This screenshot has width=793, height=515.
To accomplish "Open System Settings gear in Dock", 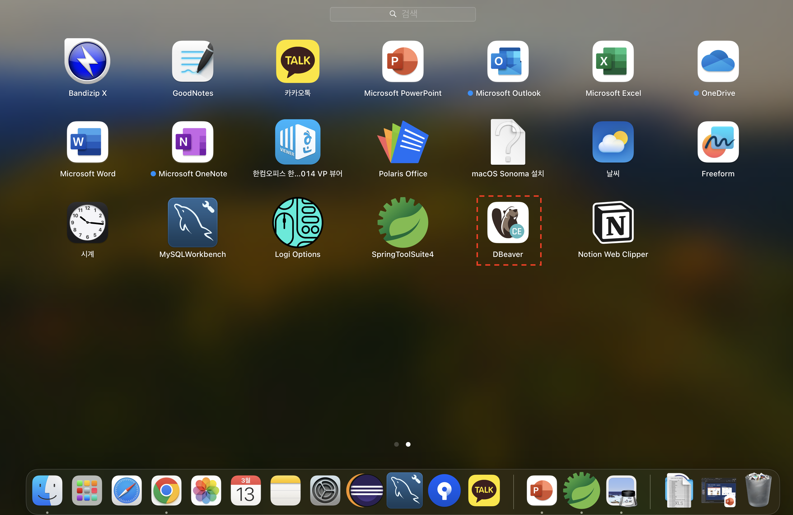I will click(325, 490).
